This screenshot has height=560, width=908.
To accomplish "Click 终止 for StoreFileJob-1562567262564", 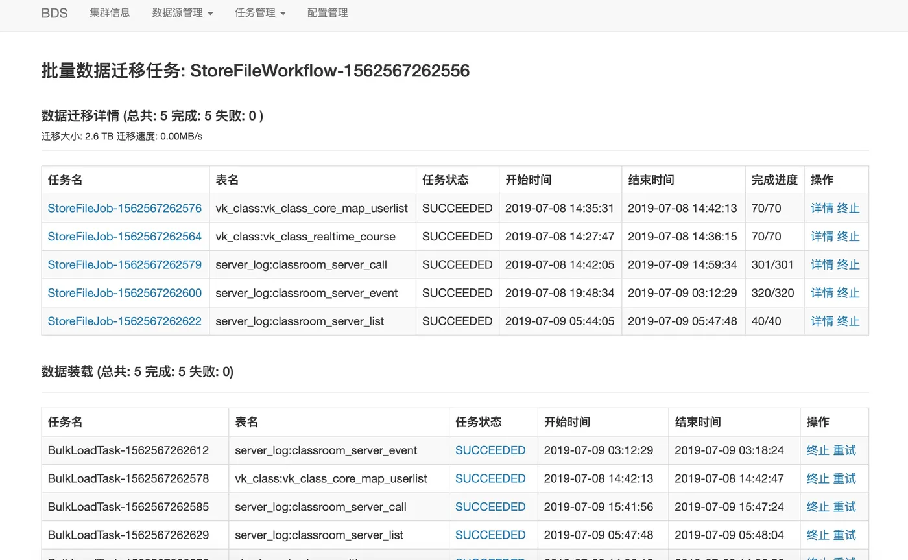I will [848, 237].
